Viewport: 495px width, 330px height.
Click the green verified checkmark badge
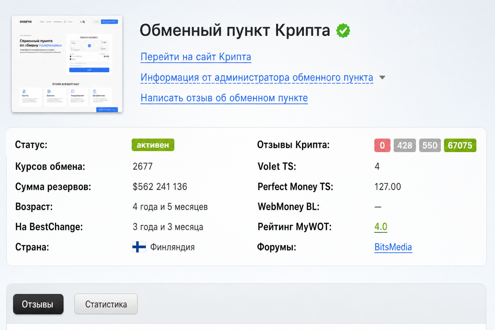click(343, 31)
